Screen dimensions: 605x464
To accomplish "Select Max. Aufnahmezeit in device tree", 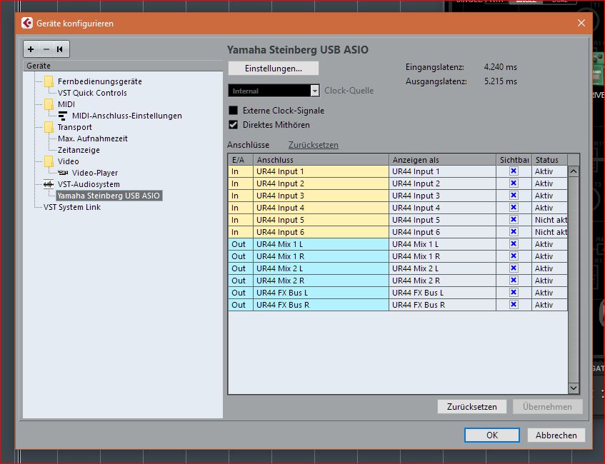I will pyautogui.click(x=93, y=138).
